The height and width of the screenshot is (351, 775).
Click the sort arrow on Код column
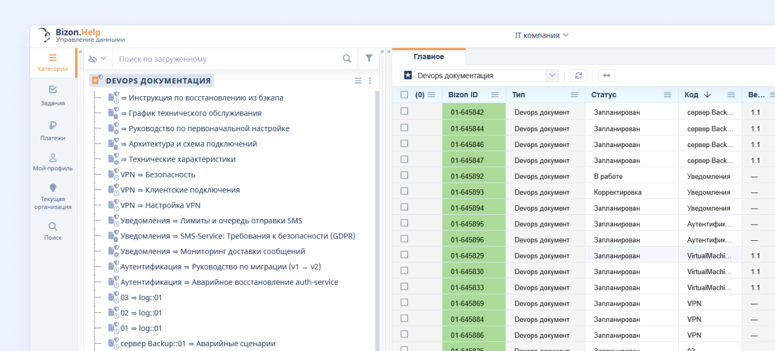pyautogui.click(x=707, y=94)
